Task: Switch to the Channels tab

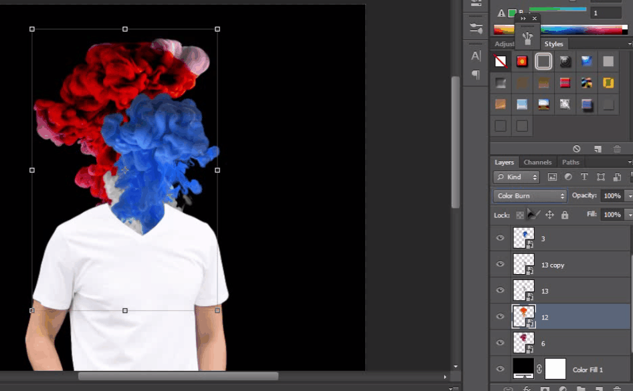Action: pyautogui.click(x=537, y=162)
